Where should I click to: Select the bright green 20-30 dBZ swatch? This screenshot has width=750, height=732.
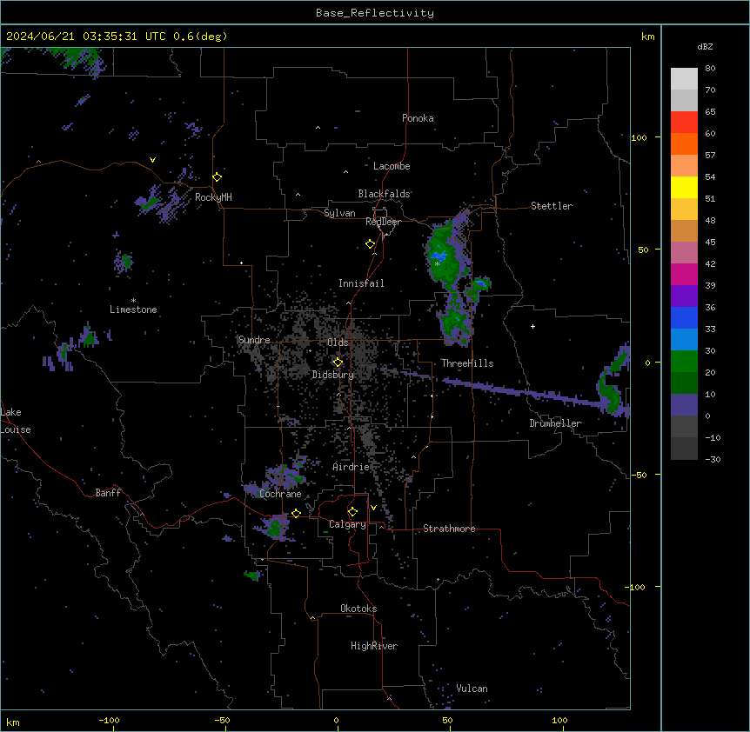click(684, 362)
